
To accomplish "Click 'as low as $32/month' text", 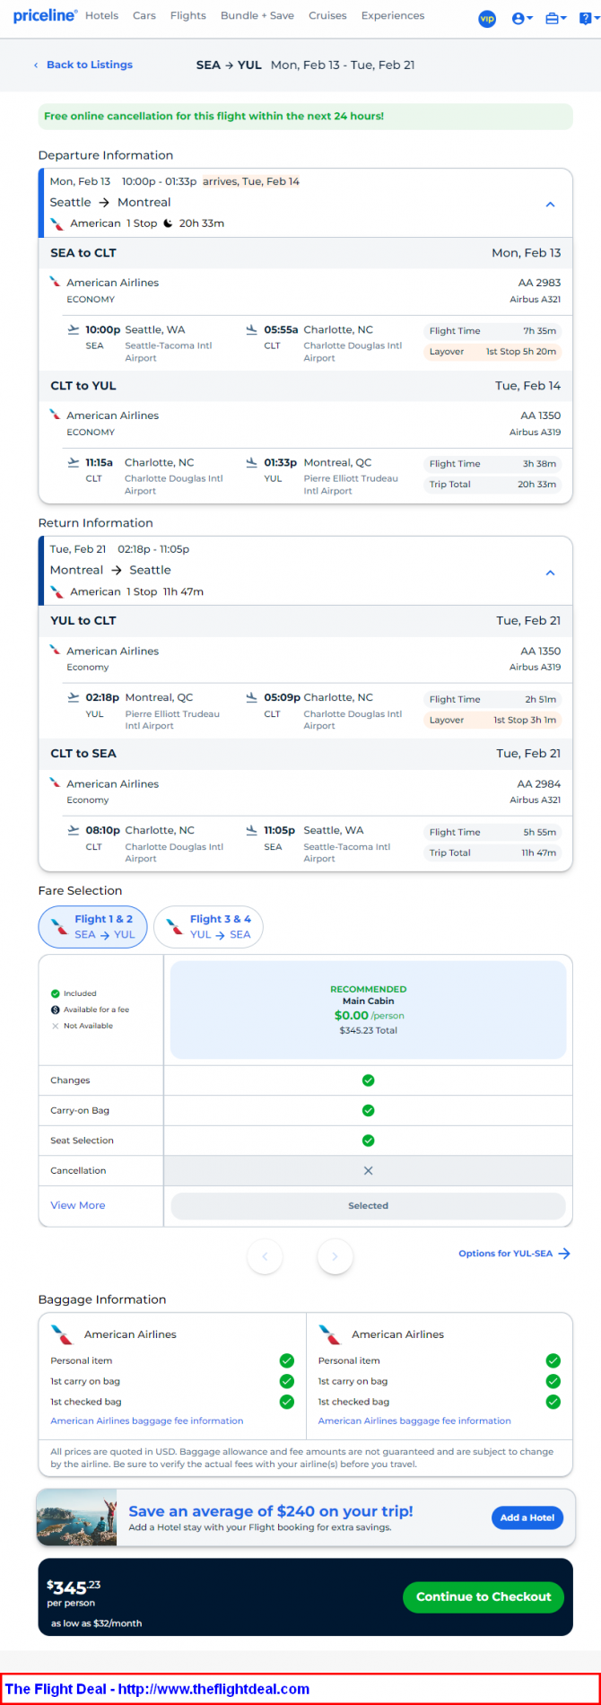I will pyautogui.click(x=96, y=1623).
